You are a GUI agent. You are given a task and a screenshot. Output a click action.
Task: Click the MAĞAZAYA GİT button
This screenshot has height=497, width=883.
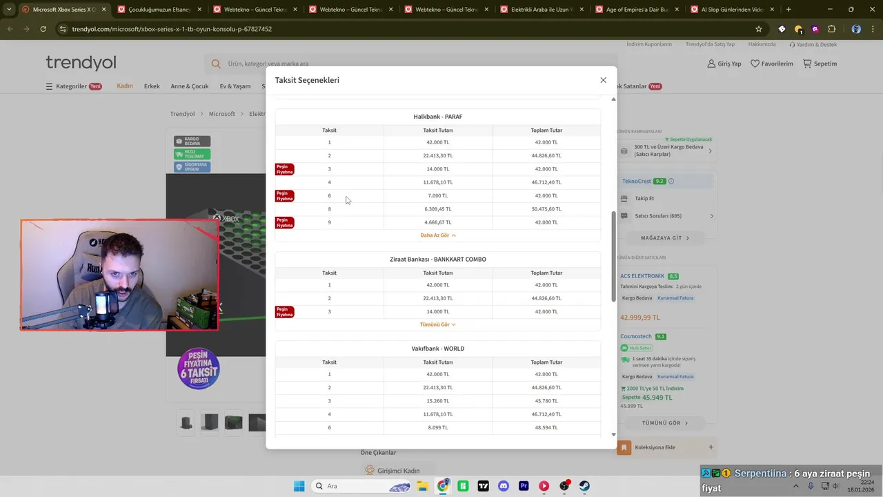coord(665,238)
